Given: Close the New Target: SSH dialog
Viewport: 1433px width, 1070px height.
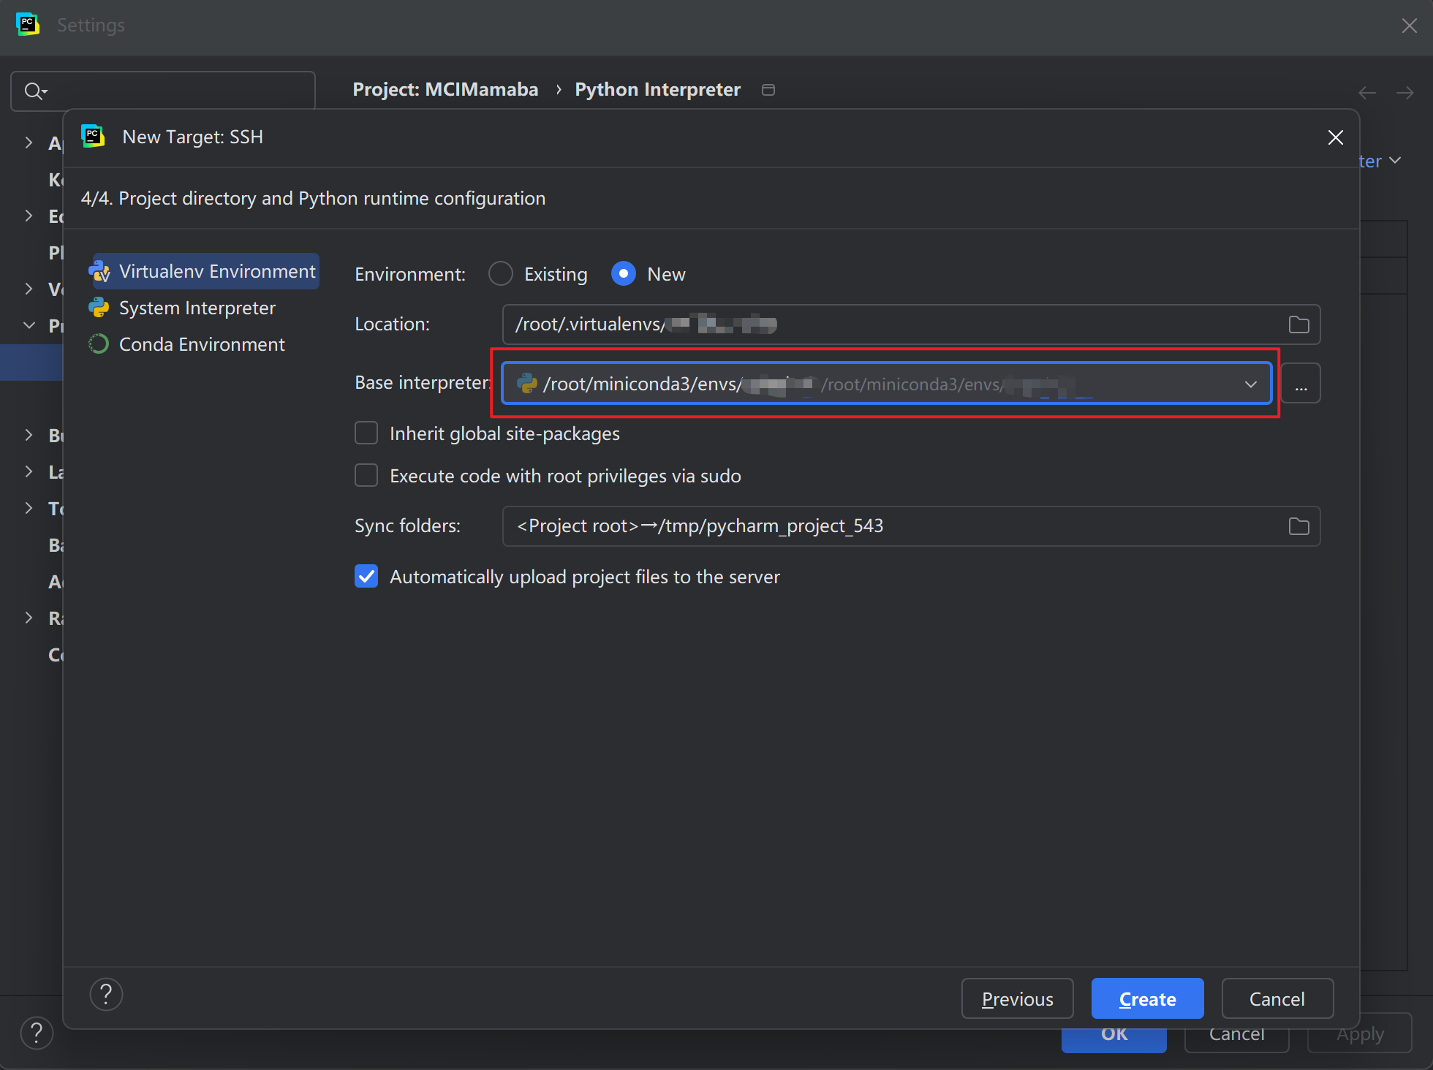Looking at the screenshot, I should tap(1335, 137).
